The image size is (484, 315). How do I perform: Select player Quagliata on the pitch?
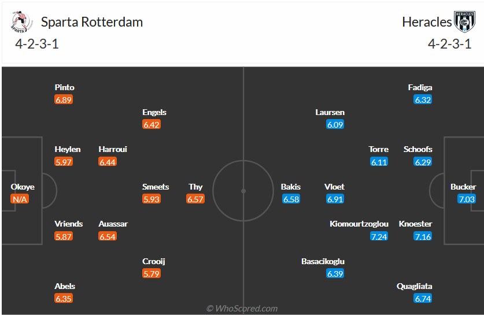pyautogui.click(x=414, y=286)
